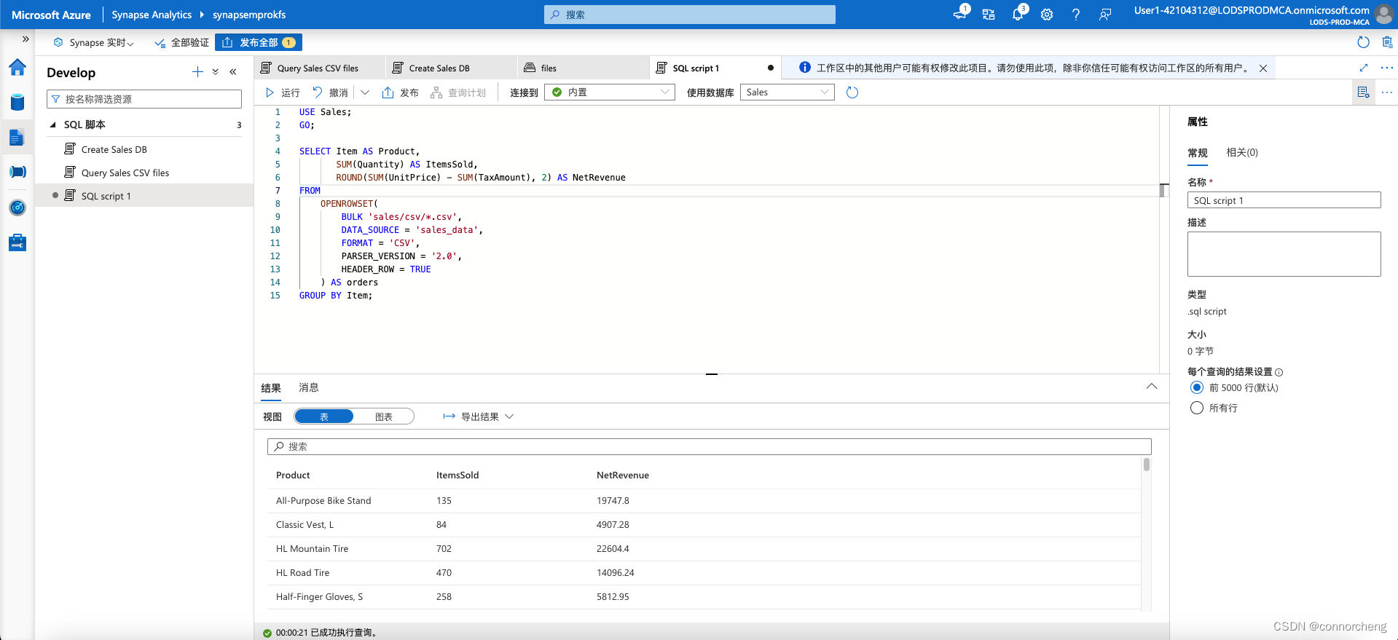Open the Data hub cylinder icon

[x=17, y=102]
